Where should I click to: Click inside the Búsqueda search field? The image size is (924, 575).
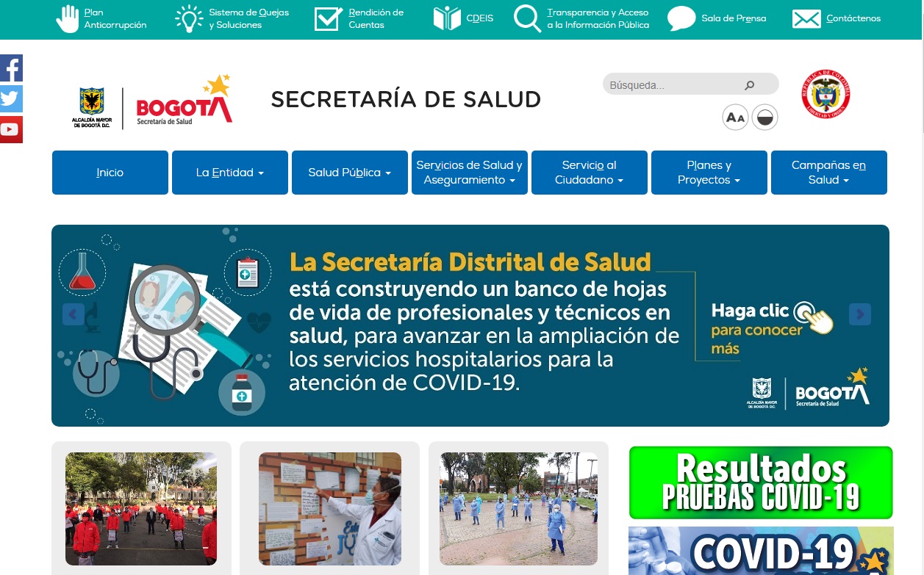(x=669, y=85)
